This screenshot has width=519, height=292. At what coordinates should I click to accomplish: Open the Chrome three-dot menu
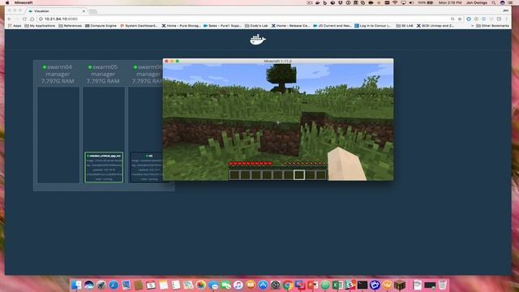point(507,19)
